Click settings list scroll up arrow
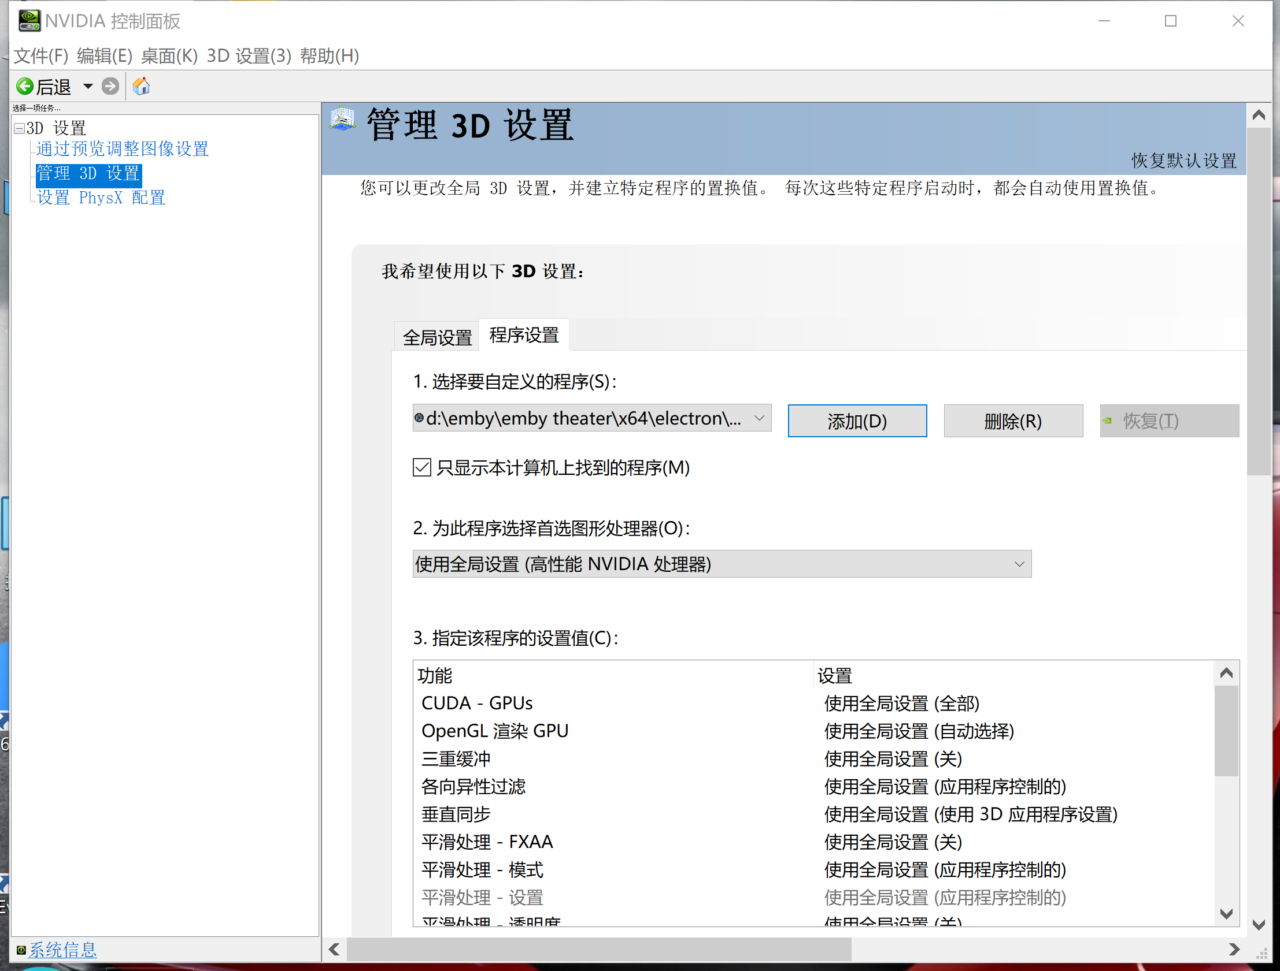Image resolution: width=1280 pixels, height=971 pixels. [x=1226, y=673]
